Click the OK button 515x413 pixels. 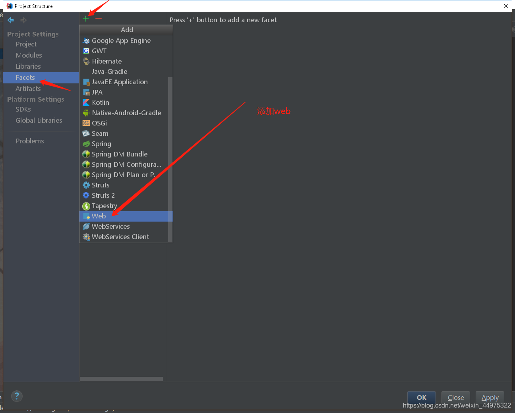tap(422, 398)
